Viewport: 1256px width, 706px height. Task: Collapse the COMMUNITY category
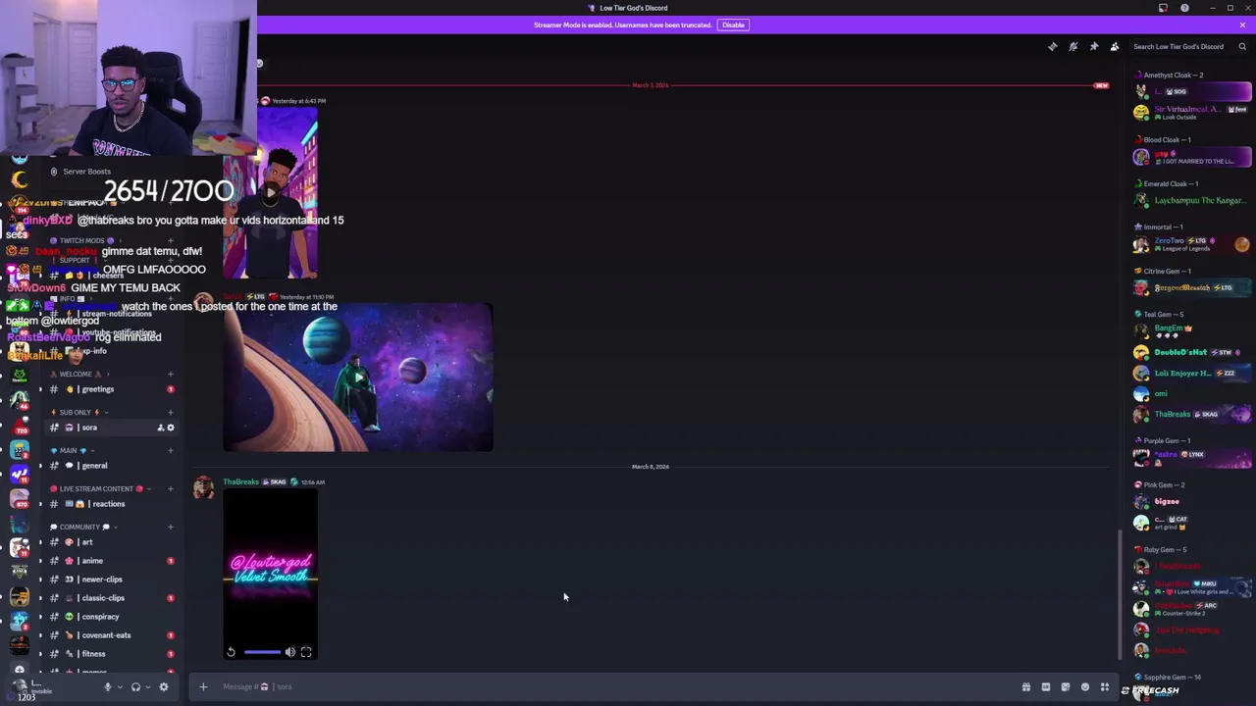pos(80,527)
